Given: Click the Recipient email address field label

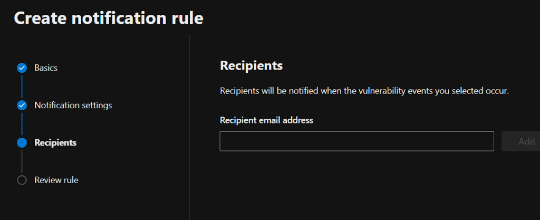Looking at the screenshot, I should 266,120.
